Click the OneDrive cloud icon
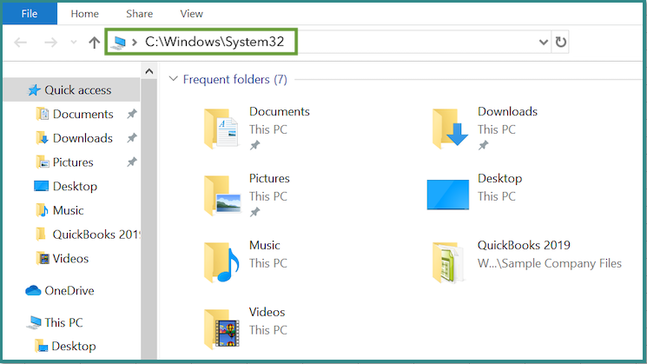The image size is (647, 364). pos(33,290)
